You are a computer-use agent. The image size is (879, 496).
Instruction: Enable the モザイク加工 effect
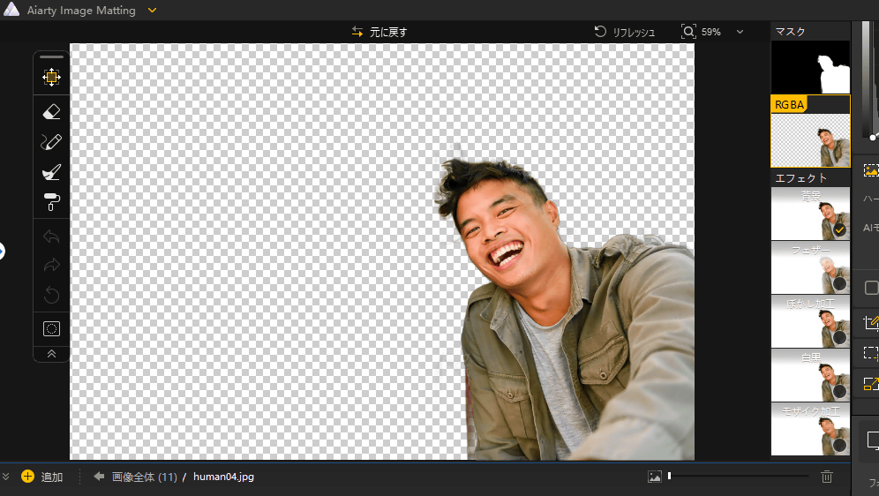[839, 446]
